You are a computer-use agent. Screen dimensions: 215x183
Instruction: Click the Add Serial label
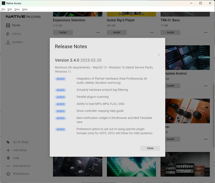click(20, 150)
